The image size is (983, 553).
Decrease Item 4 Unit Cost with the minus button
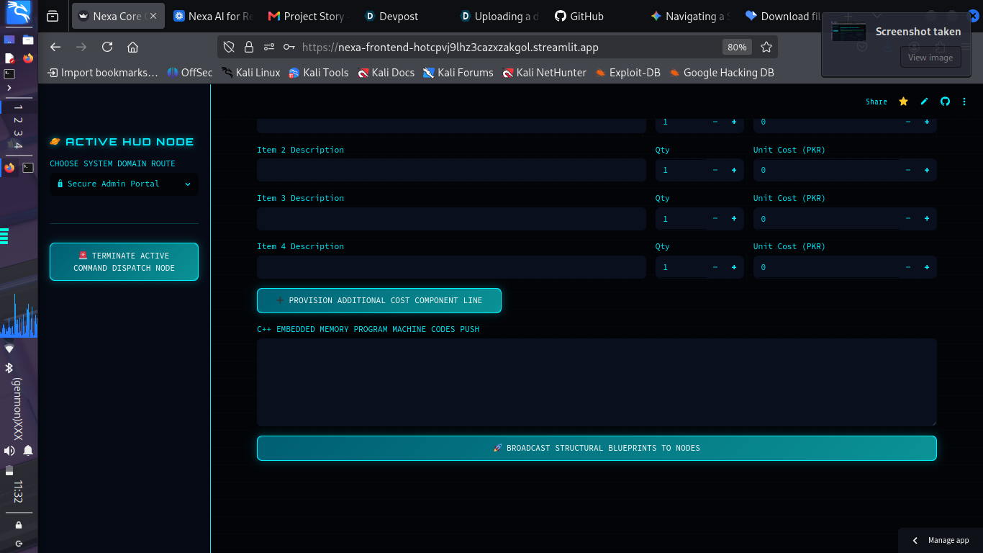tap(907, 267)
